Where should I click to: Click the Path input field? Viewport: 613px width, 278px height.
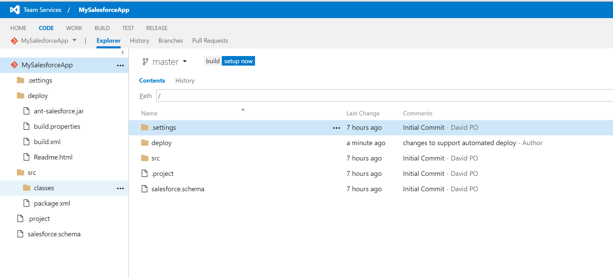pyautogui.click(x=384, y=96)
